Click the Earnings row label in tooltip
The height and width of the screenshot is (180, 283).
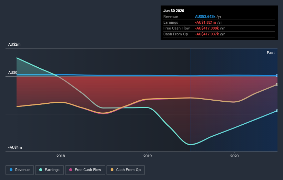(171, 22)
